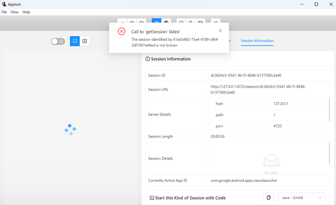This screenshot has height=205, width=336.
Task: Click the port value 4723
Action: point(278,126)
